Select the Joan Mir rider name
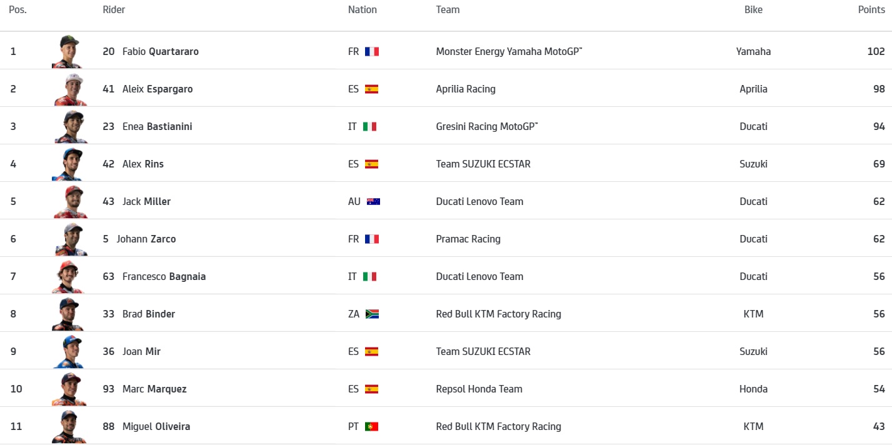This screenshot has width=892, height=445. pyautogui.click(x=141, y=351)
